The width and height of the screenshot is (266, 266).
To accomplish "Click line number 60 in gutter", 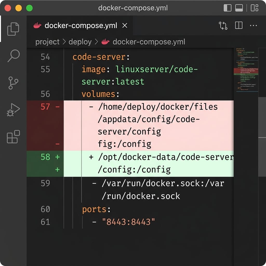I will pyautogui.click(x=45, y=209).
